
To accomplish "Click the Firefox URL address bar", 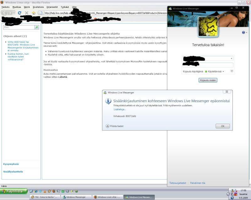I will [x=105, y=13].
